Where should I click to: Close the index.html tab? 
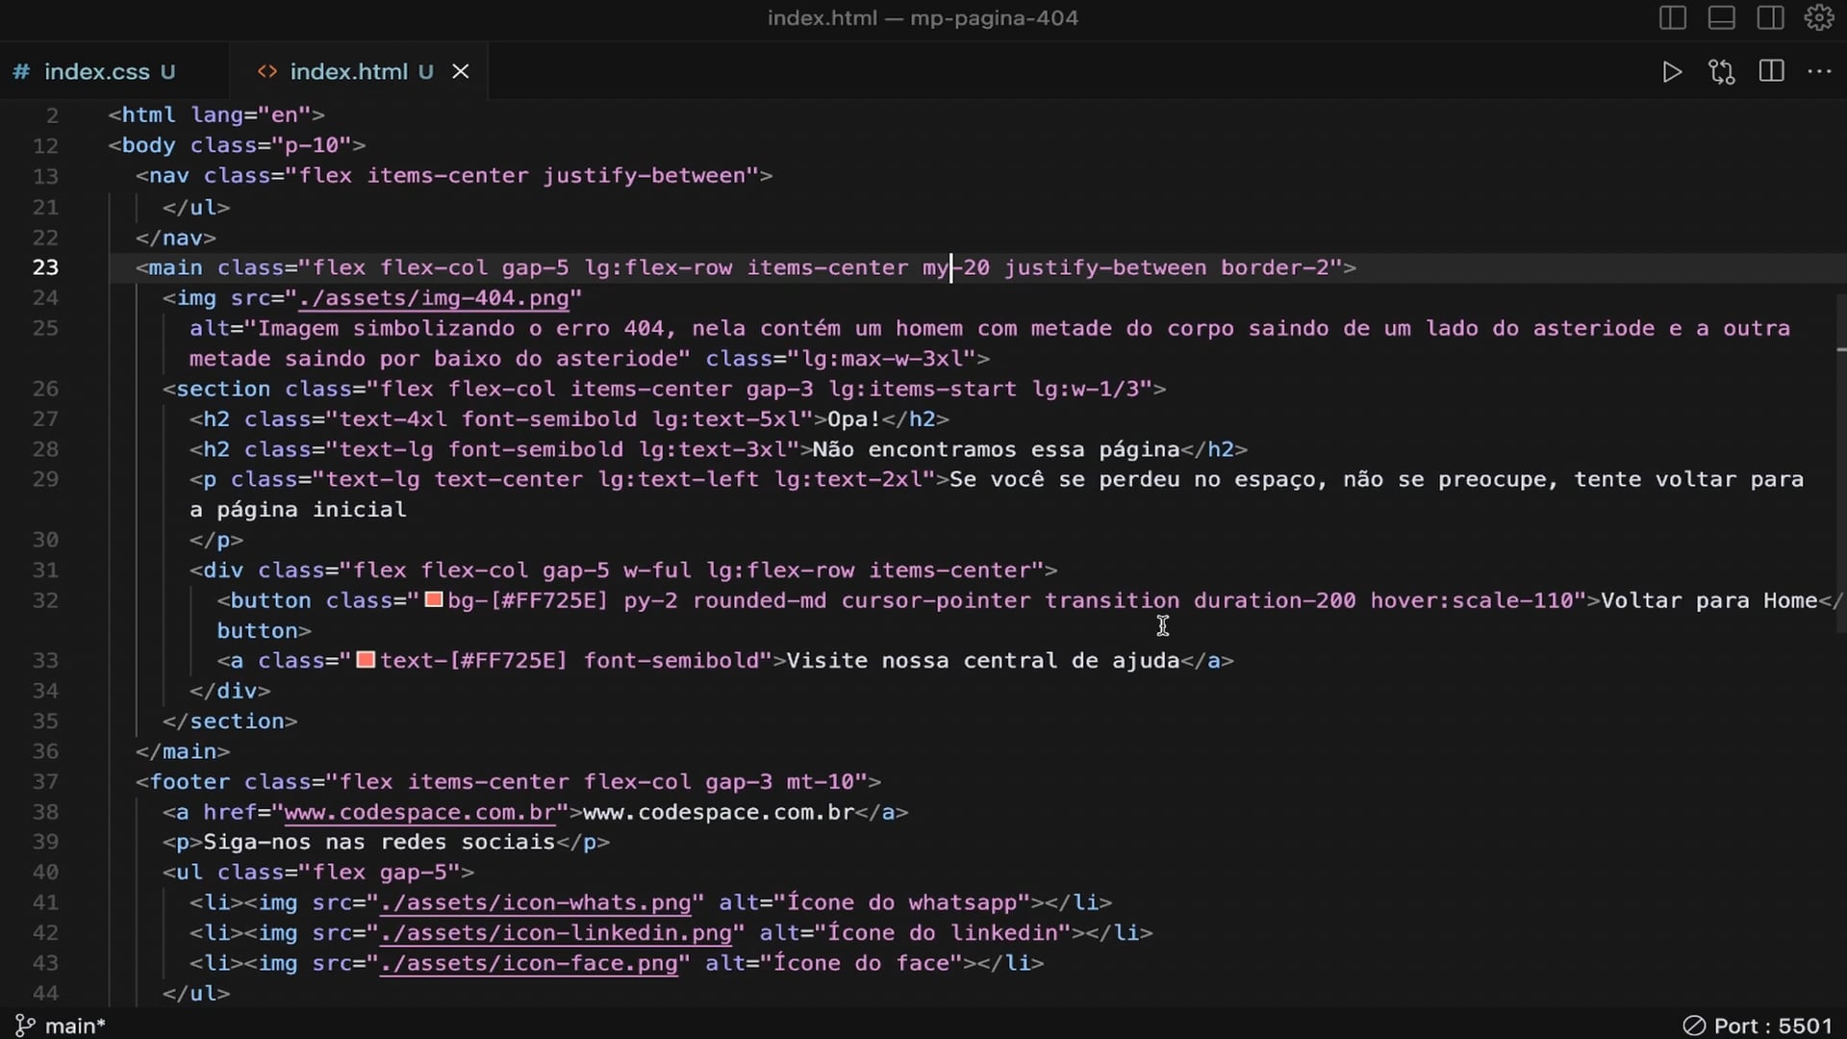(461, 71)
